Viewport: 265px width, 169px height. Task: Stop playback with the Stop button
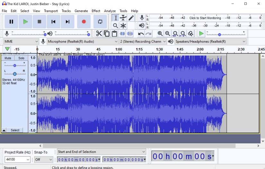point(40,21)
